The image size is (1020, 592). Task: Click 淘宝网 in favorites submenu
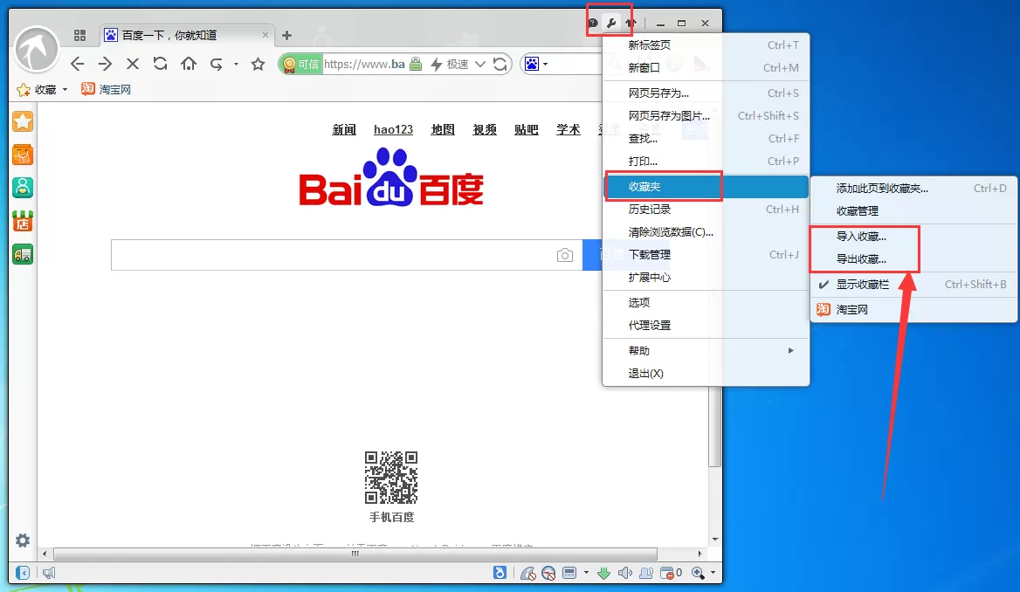914,310
